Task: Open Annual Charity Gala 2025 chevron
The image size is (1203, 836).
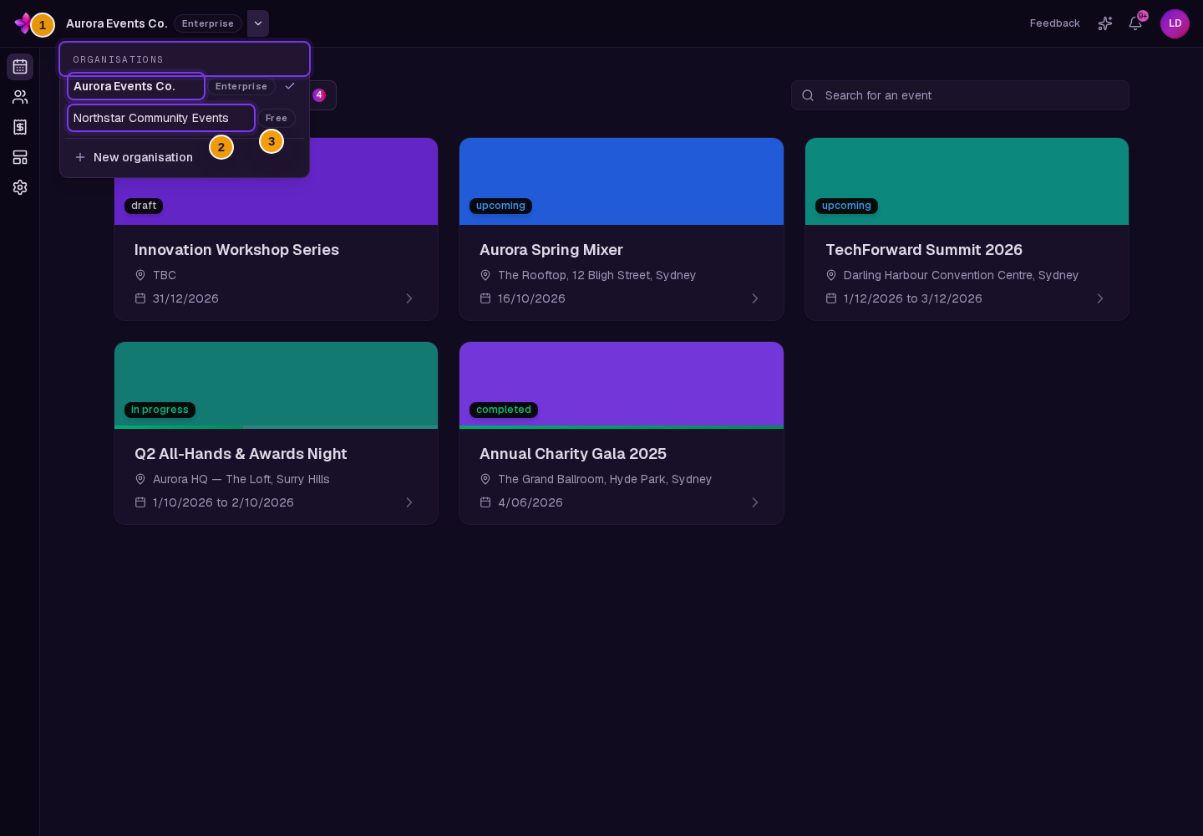Action: click(x=755, y=502)
